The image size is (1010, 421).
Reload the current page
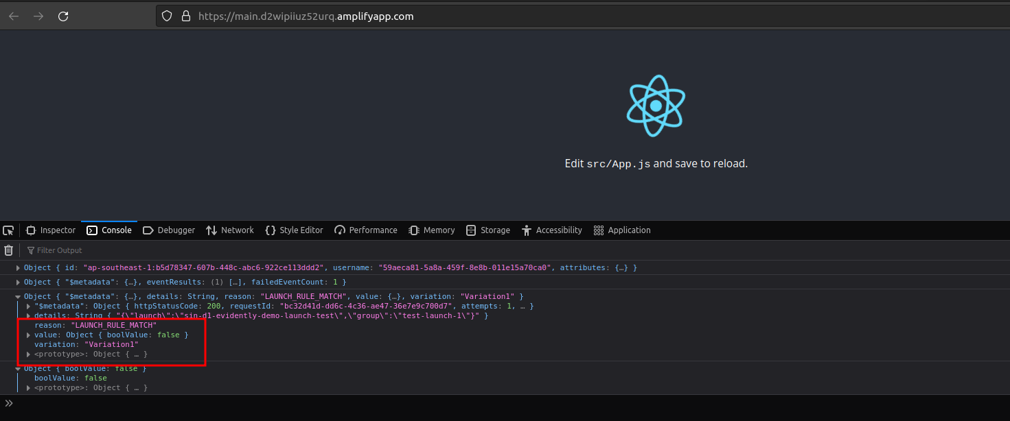point(63,16)
